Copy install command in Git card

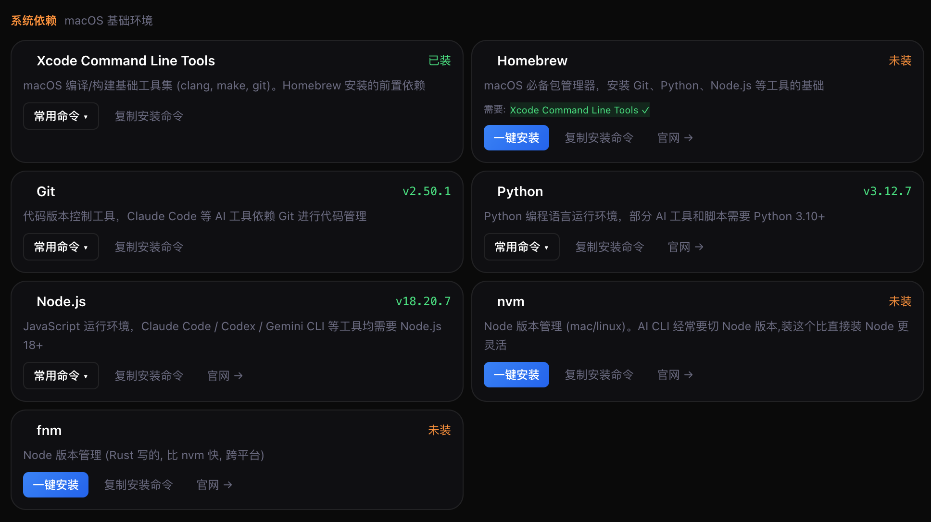point(149,247)
